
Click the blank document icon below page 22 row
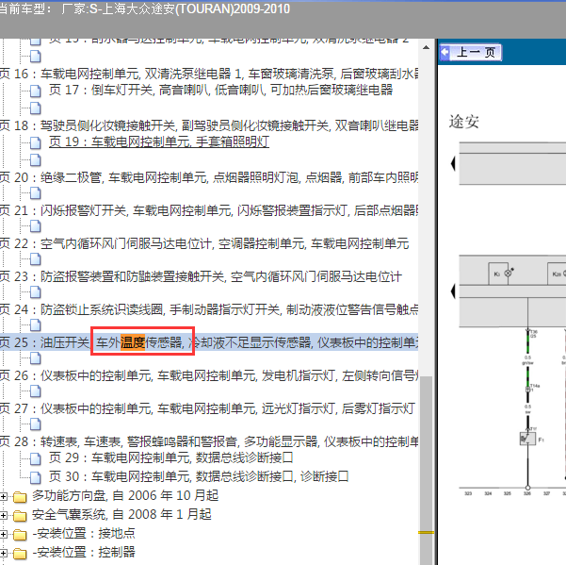point(36,258)
